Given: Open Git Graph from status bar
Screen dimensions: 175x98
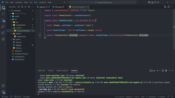Looking at the screenshot, I should tap(26, 97).
